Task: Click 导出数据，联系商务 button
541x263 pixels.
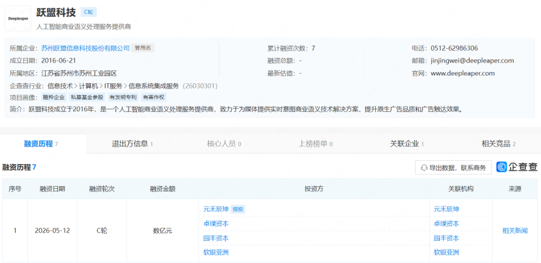Action: [x=454, y=168]
